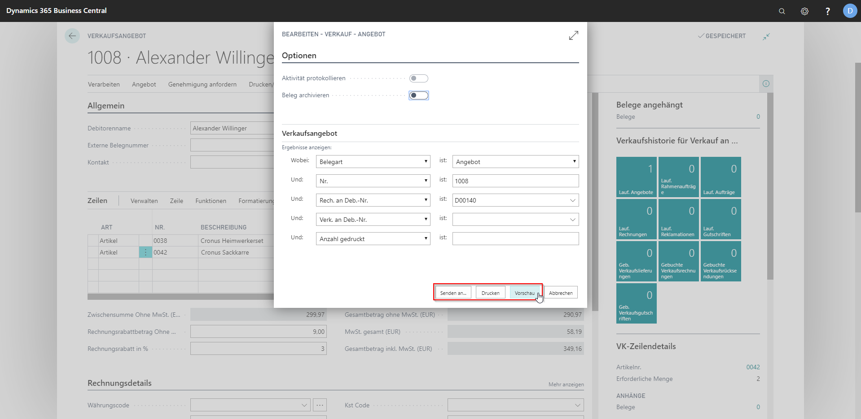The height and width of the screenshot is (419, 861).
Task: Open Verk. an Deb.-Nr. field dropdown
Action: click(373, 220)
